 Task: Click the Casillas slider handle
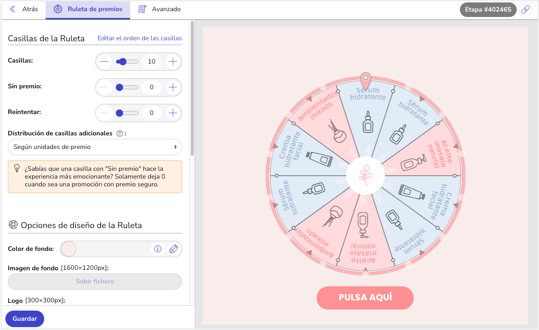click(123, 62)
